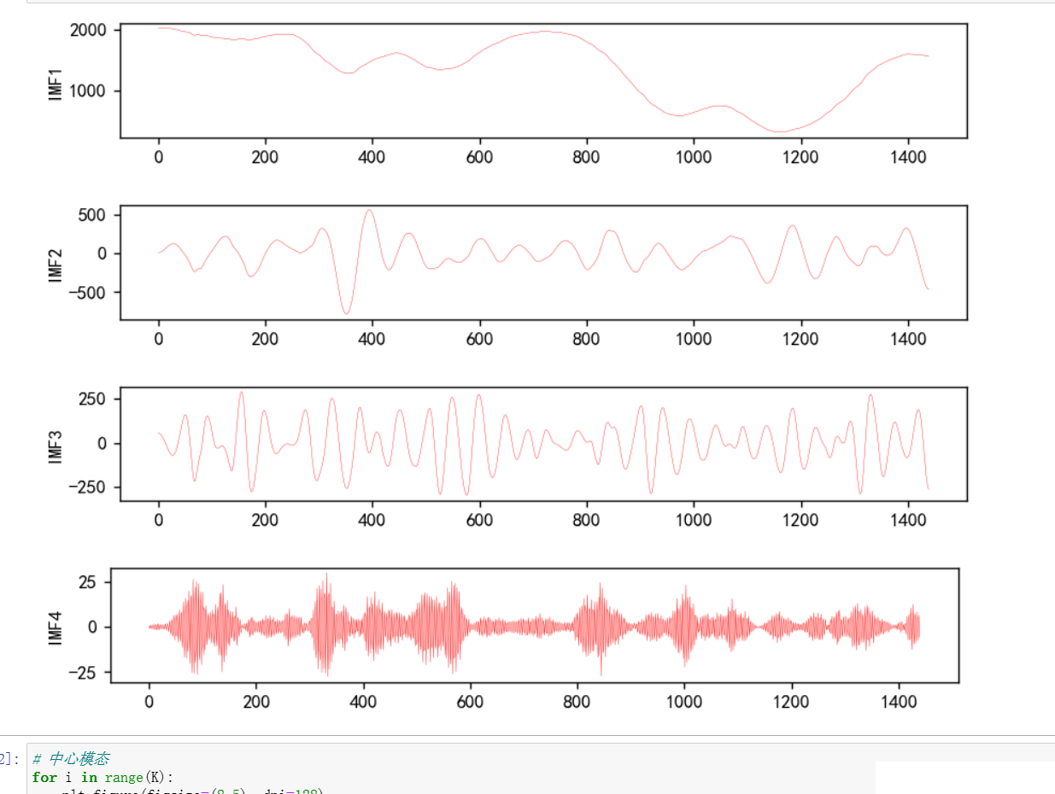Image resolution: width=1055 pixels, height=794 pixels.
Task: Click the IMF1 line chart
Action: 543,81
